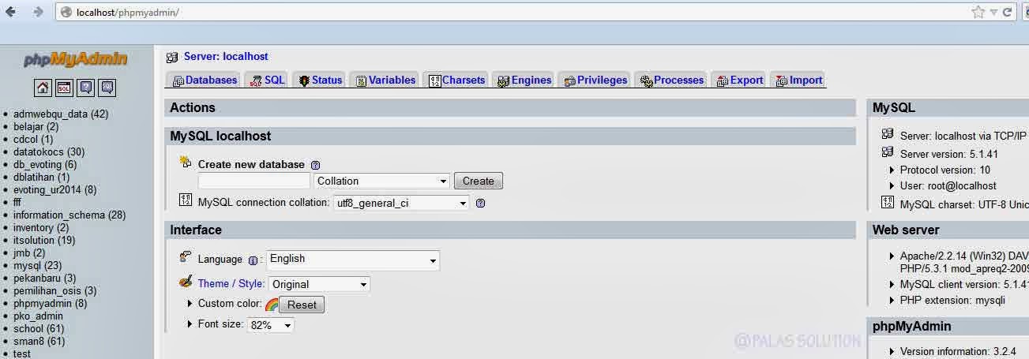Open the pko_admin database
The height and width of the screenshot is (359, 1029).
tap(38, 316)
